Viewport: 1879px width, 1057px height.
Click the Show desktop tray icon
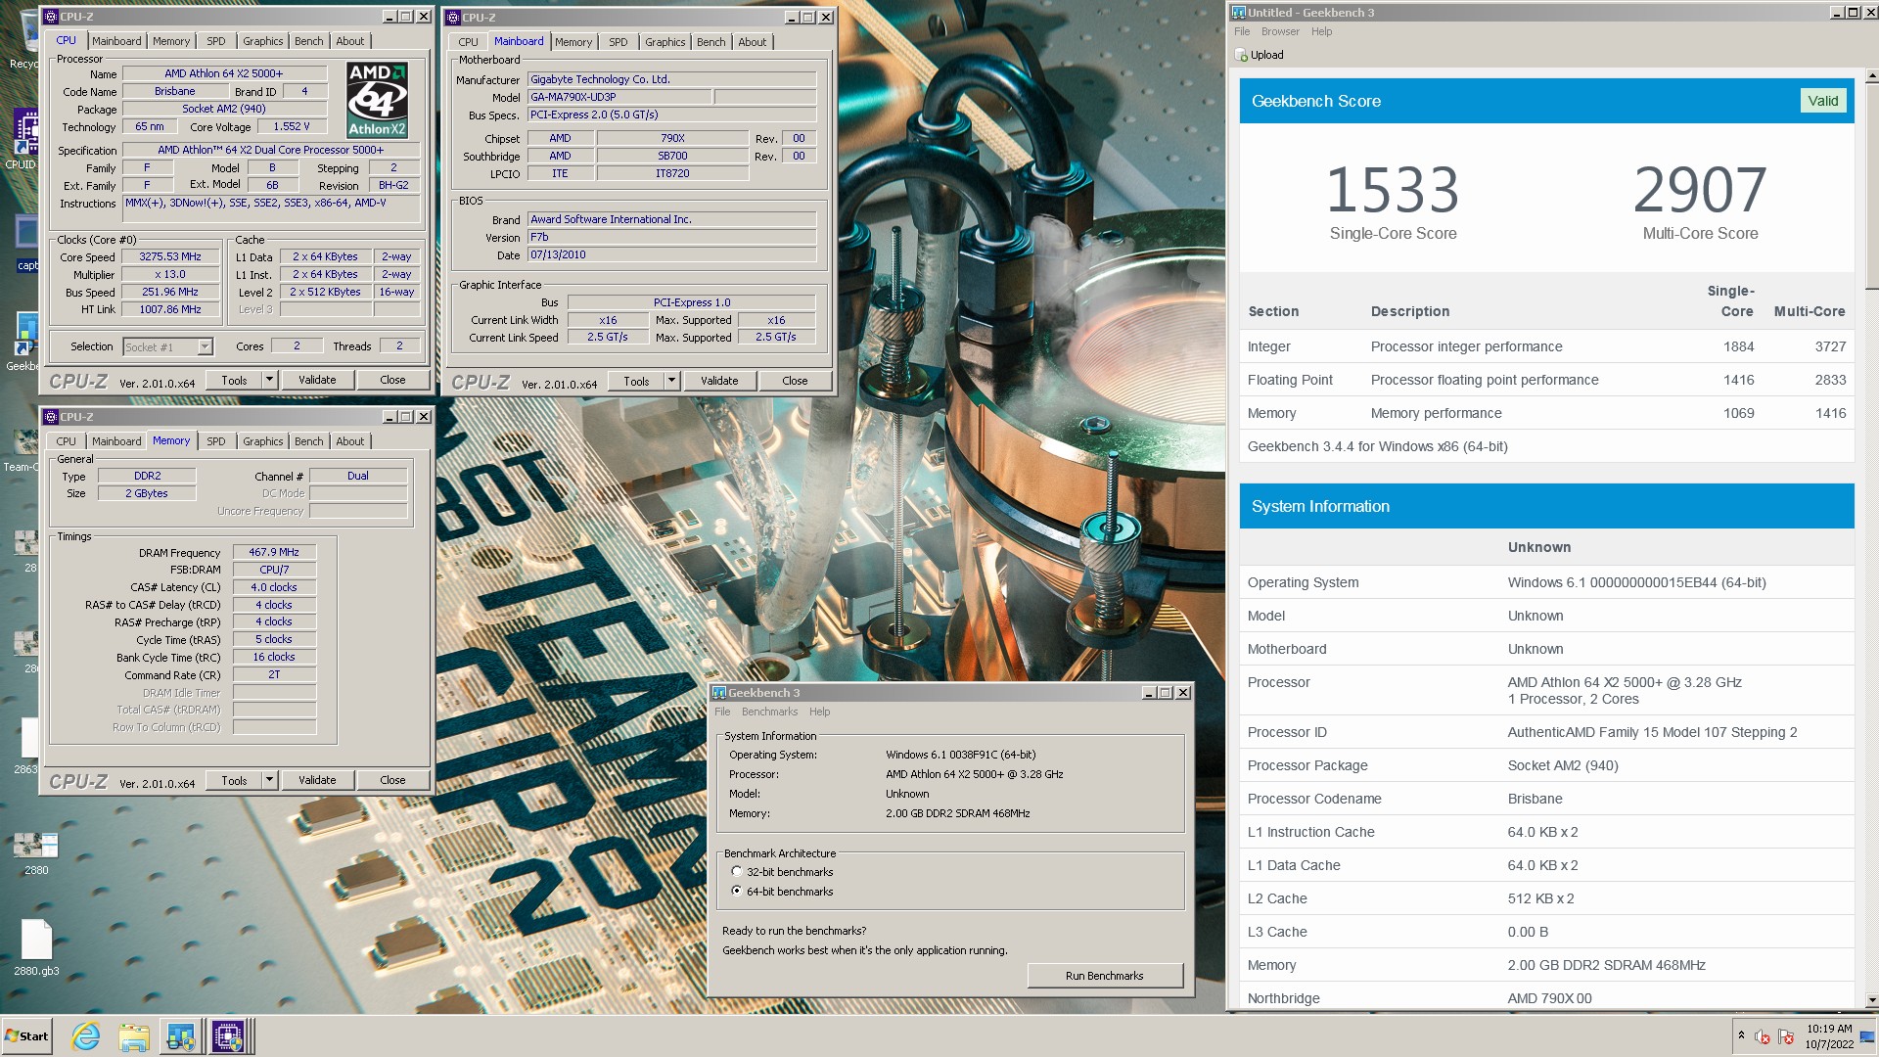coord(1868,1036)
